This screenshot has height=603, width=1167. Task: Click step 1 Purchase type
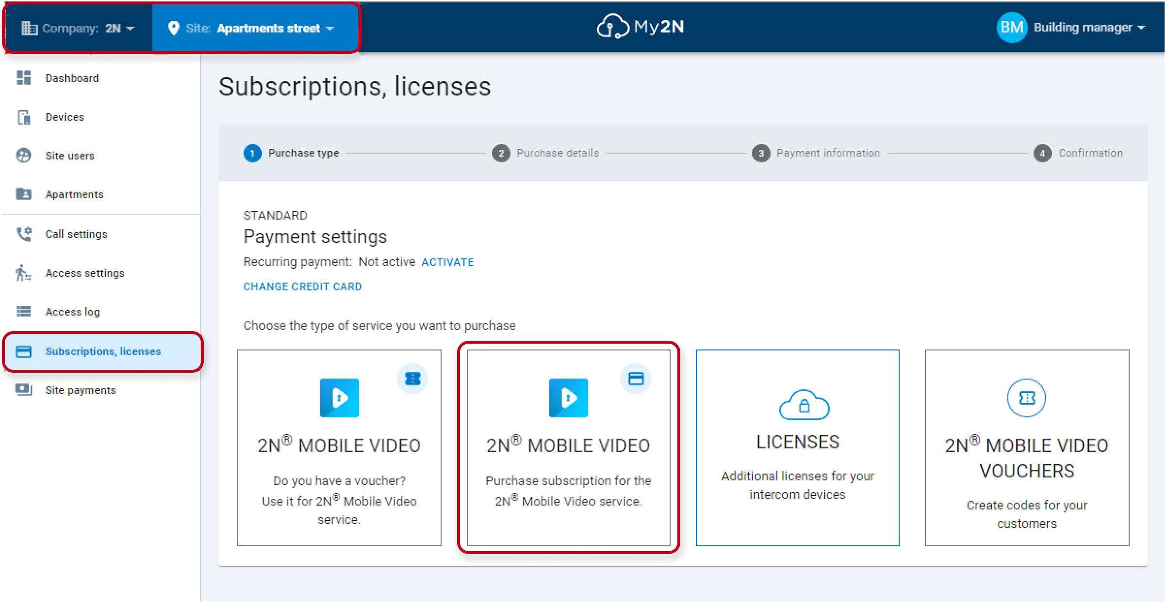[x=291, y=153]
